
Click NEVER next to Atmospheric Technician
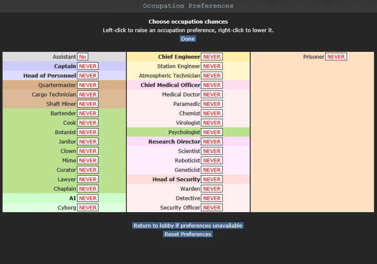tap(212, 75)
